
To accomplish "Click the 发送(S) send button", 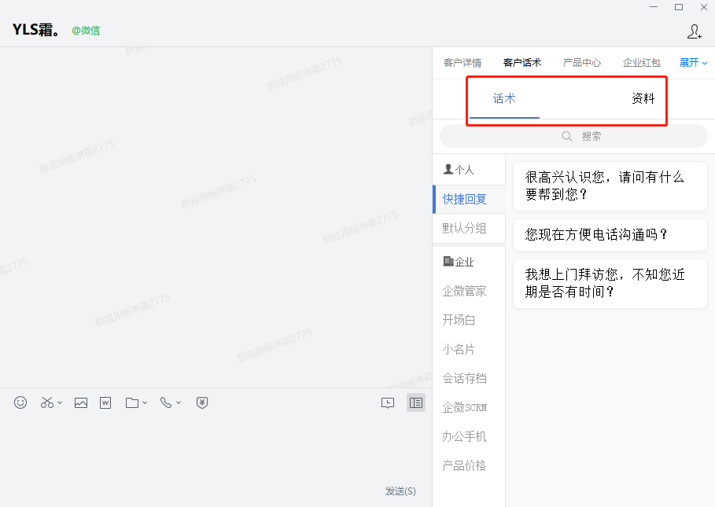I will [400, 490].
